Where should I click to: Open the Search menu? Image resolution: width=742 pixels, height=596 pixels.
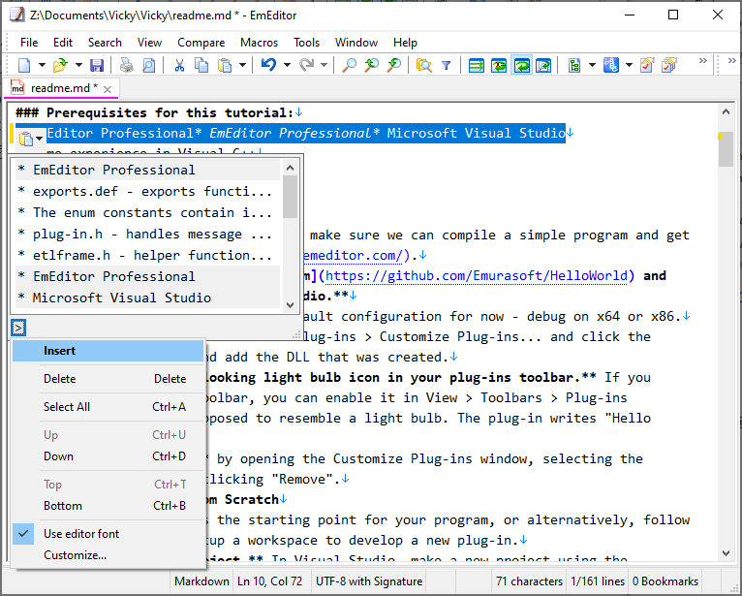point(105,43)
